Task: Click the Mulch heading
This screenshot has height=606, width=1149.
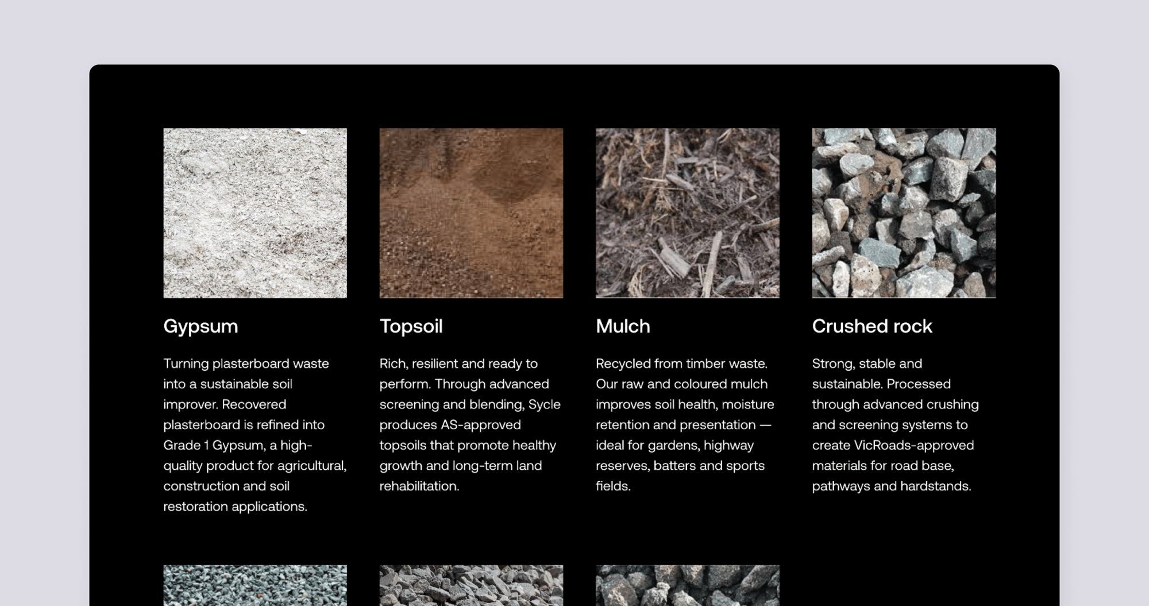Action: click(x=623, y=326)
